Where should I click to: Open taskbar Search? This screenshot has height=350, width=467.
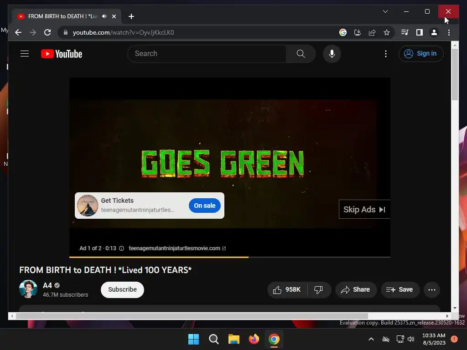(213, 339)
